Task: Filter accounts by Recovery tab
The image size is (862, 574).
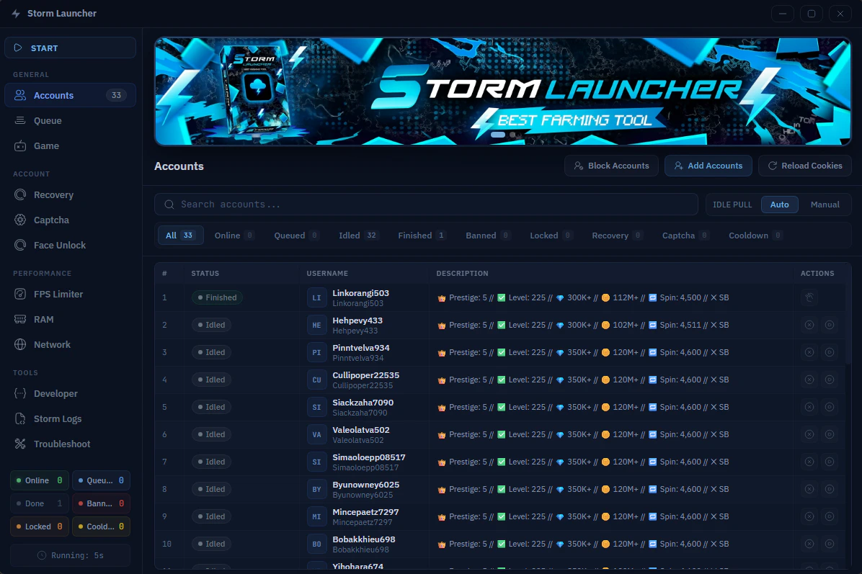Action: pyautogui.click(x=617, y=235)
